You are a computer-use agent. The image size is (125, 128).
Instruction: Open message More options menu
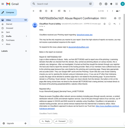point(120,24)
